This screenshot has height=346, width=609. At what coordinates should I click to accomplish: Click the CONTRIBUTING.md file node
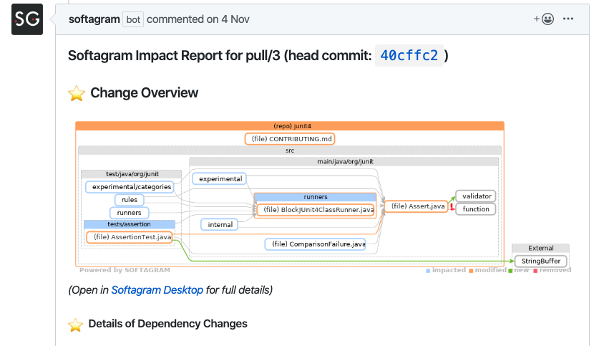pos(289,138)
